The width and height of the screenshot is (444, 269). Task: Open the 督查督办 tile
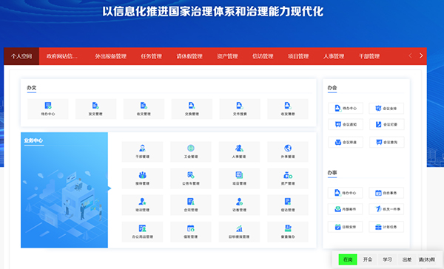[x=288, y=232]
